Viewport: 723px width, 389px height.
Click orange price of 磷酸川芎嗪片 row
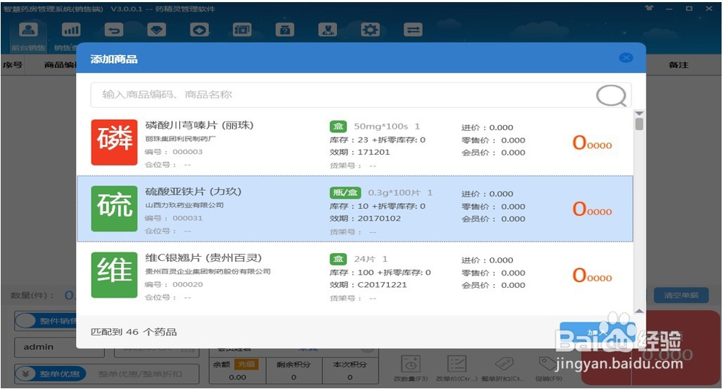(x=592, y=143)
